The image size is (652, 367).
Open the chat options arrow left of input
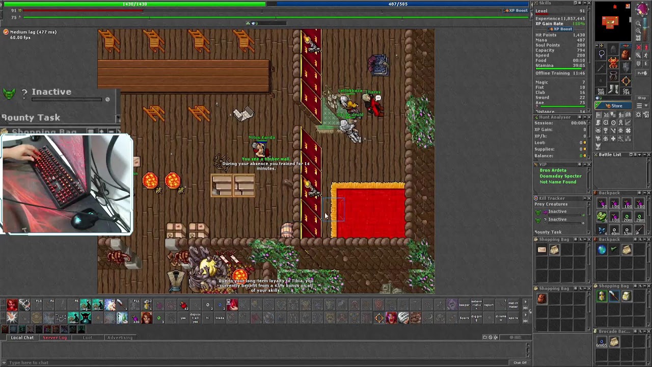pyautogui.click(x=4, y=362)
